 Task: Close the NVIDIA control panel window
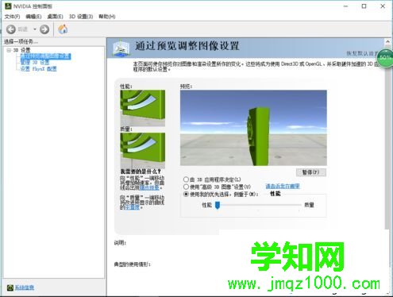point(383,6)
